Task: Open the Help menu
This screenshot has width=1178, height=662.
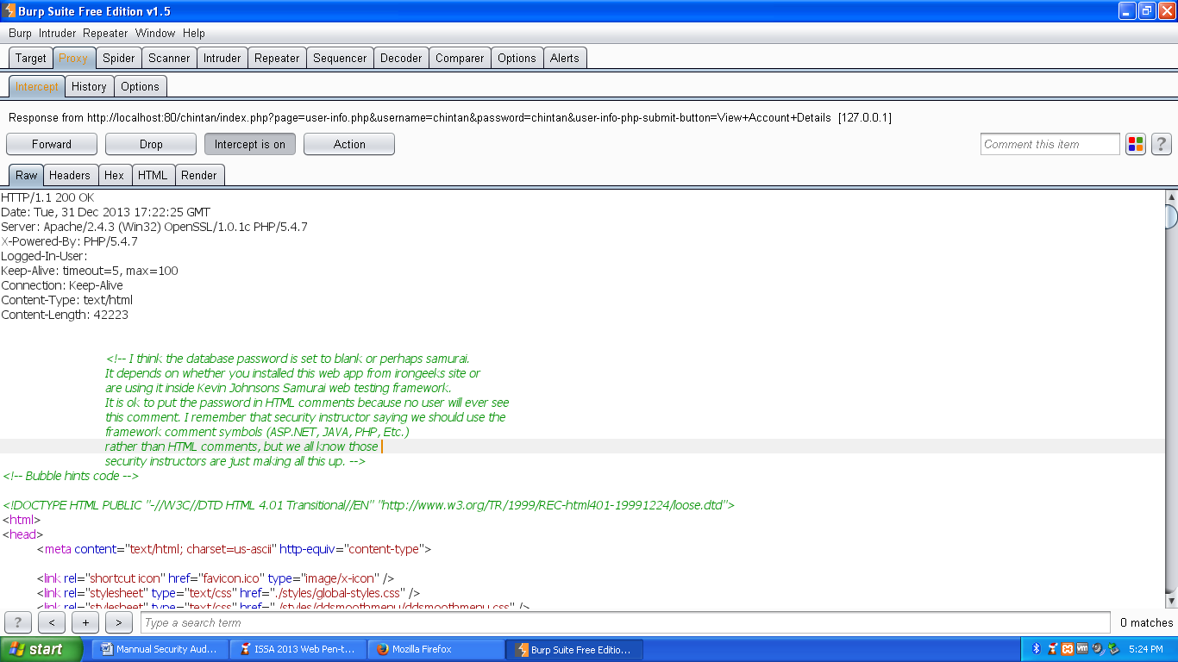Action: (194, 33)
